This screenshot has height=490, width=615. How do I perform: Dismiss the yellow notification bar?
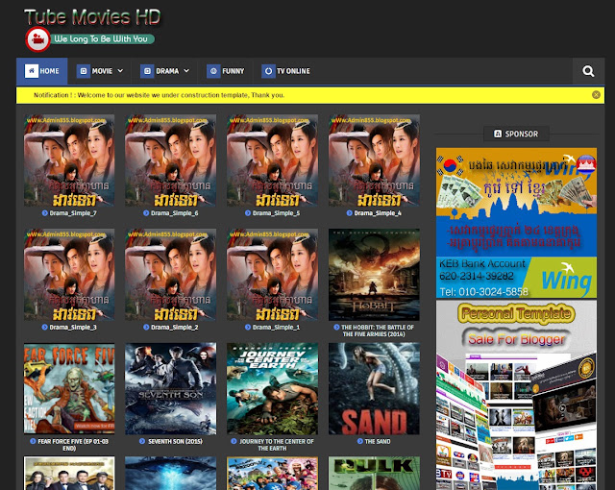(596, 95)
